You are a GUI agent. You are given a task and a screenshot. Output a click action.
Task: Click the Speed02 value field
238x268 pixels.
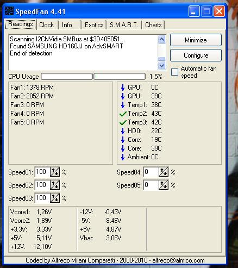pyautogui.click(x=42, y=185)
